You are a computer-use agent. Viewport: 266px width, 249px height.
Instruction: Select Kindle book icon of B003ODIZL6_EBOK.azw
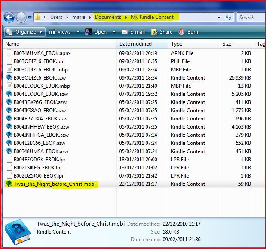[x=9, y=77]
